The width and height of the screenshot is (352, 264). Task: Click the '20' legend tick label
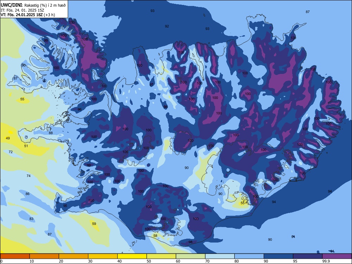pyautogui.click(x=61, y=261)
